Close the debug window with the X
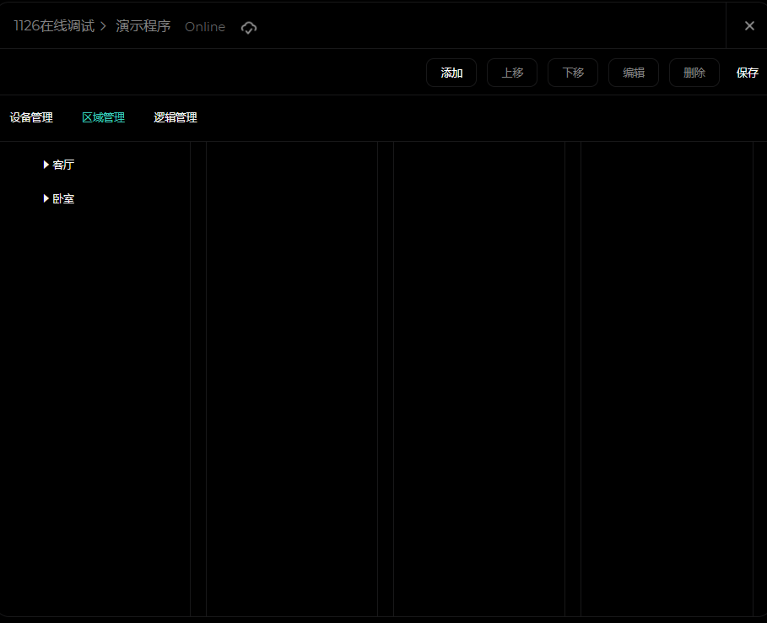Screen dimensions: 767x623 pos(748,25)
